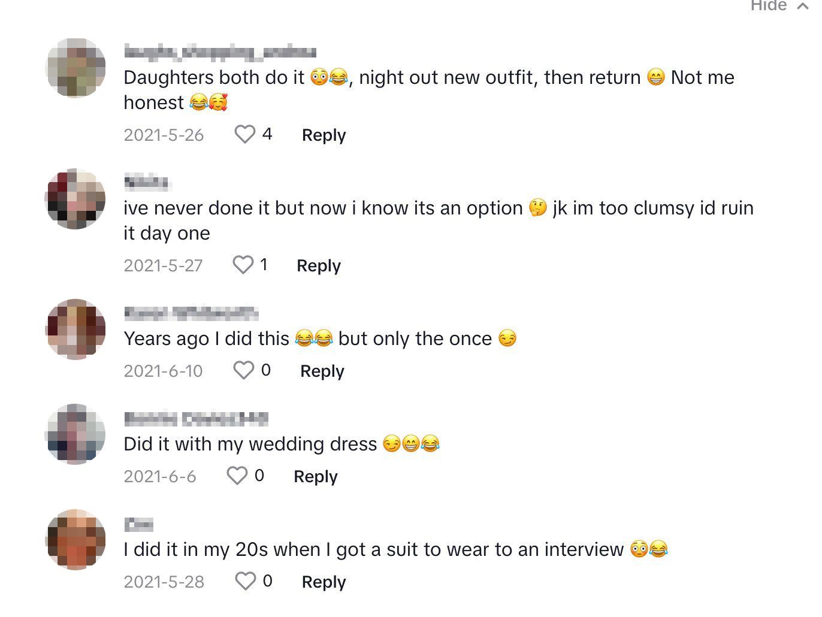Reply to the interview suit comment
This screenshot has height=617, width=822.
[x=323, y=580]
